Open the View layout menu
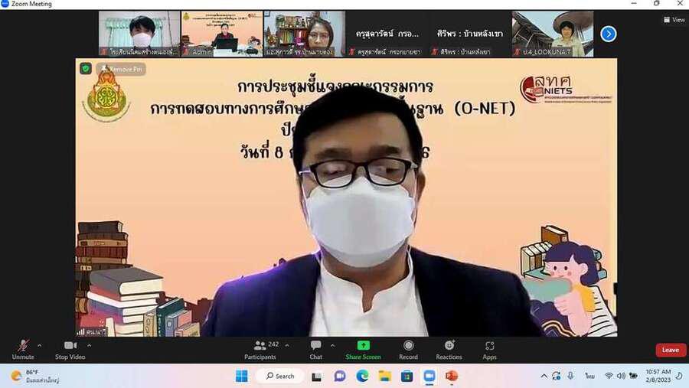The width and height of the screenshot is (689, 388). [674, 20]
